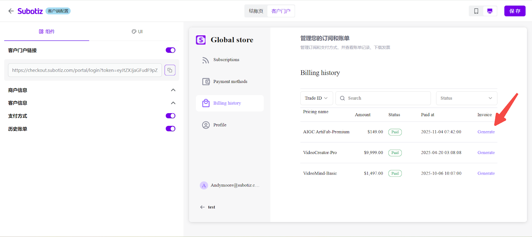The image size is (532, 237).
Task: Click the 保存 save button
Action: (x=515, y=11)
